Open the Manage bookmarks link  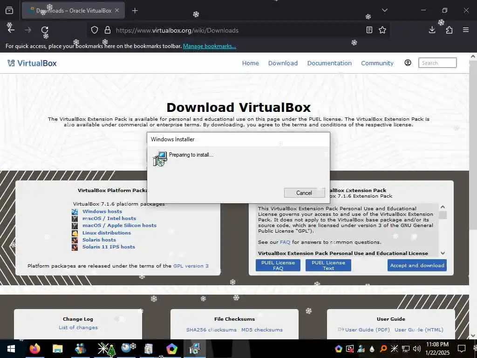(209, 46)
